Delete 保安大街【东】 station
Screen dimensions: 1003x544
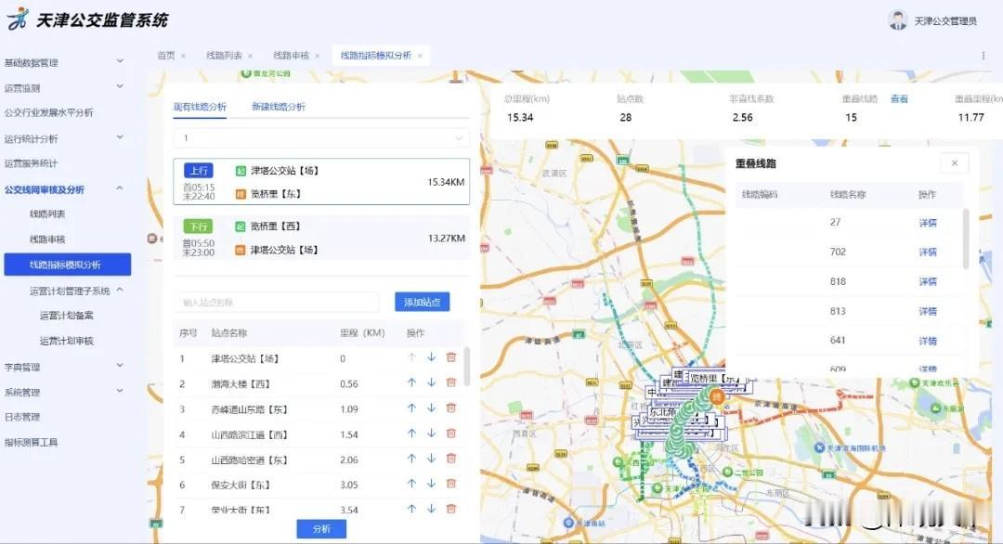(451, 484)
